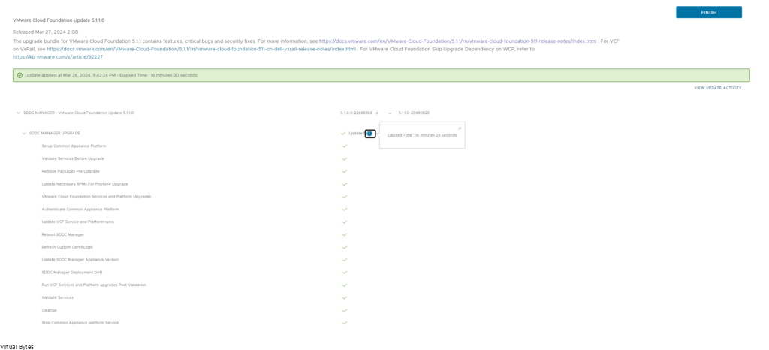
Task: Click checkmark for SDDC Manager Deployment Drift
Action: click(345, 272)
